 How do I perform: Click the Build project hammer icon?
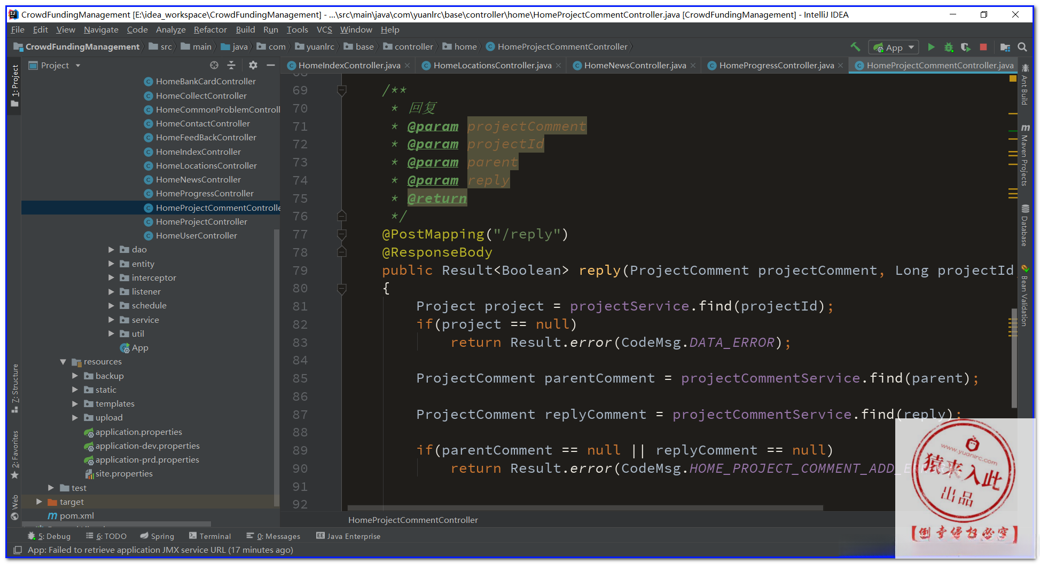click(x=855, y=47)
